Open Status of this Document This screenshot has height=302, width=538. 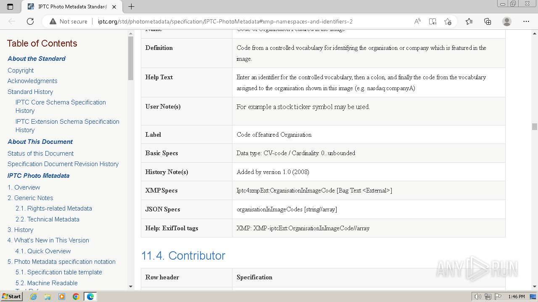click(40, 154)
